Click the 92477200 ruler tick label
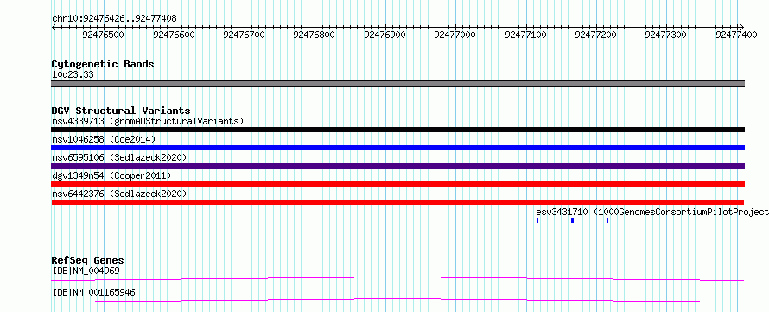769x312 pixels. pyautogui.click(x=596, y=35)
